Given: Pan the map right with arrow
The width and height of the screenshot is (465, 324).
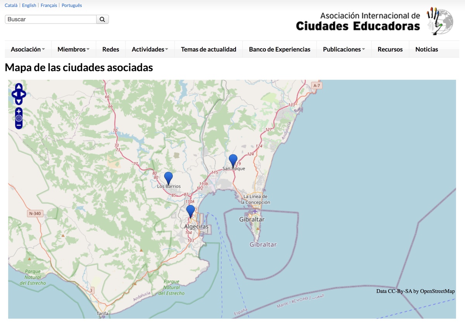Looking at the screenshot, I should (23, 94).
